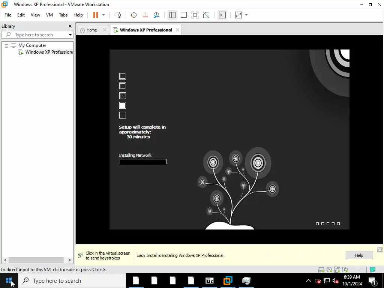Click the battery tray icon

[318, 280]
